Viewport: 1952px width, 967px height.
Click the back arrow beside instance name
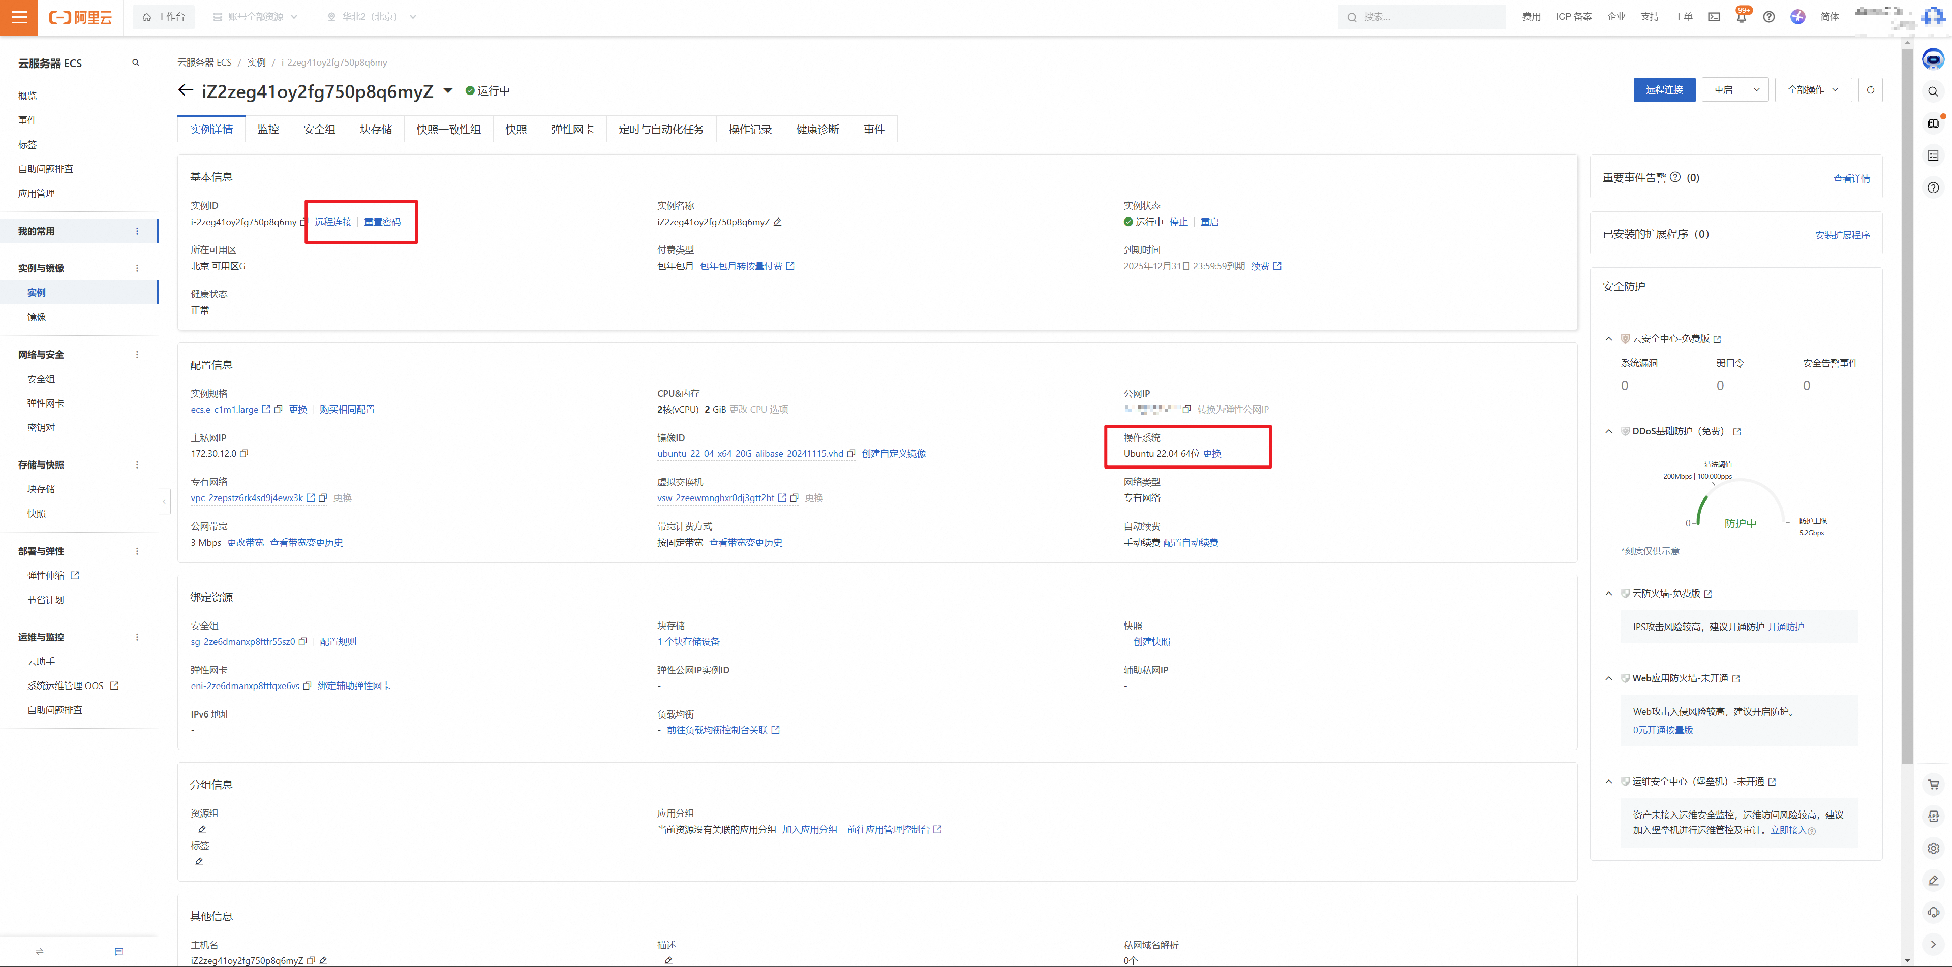click(186, 91)
